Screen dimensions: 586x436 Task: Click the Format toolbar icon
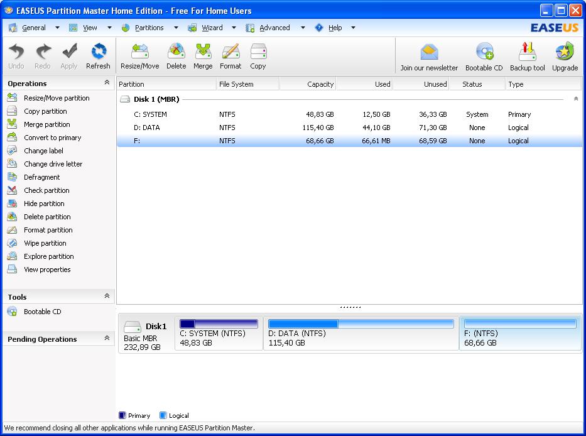pyautogui.click(x=231, y=52)
